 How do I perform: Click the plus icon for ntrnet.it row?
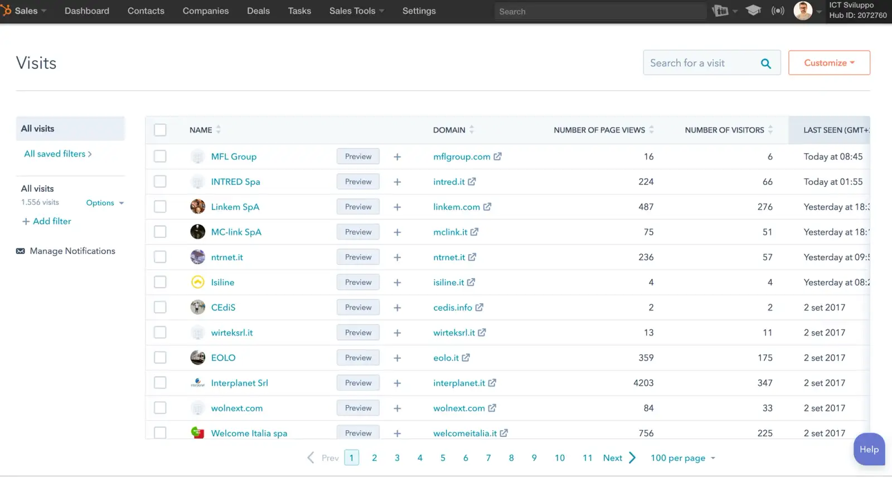click(397, 257)
